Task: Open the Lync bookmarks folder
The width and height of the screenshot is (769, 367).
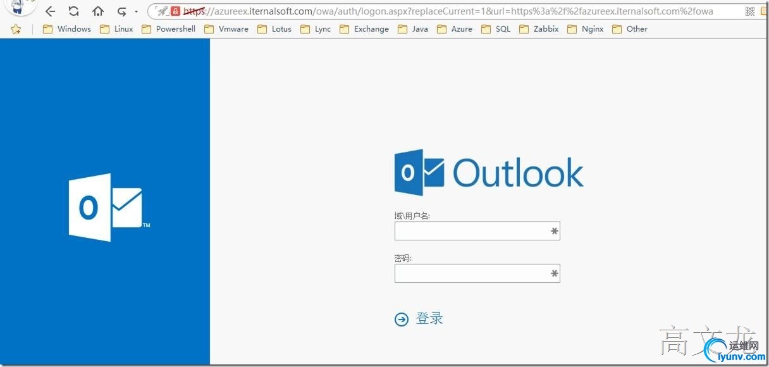Action: click(316, 29)
